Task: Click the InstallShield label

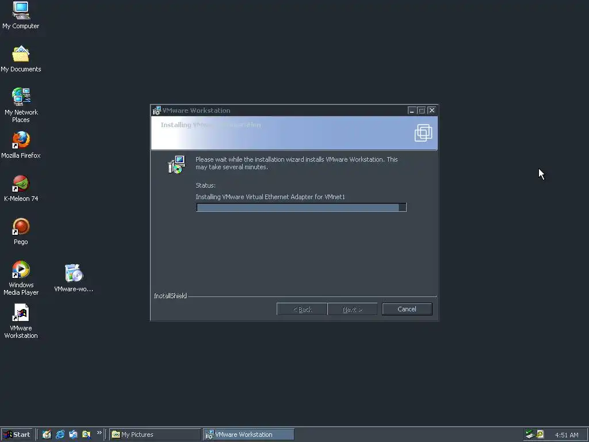Action: [x=170, y=296]
